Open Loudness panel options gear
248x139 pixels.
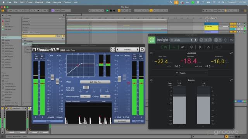pos(151,53)
